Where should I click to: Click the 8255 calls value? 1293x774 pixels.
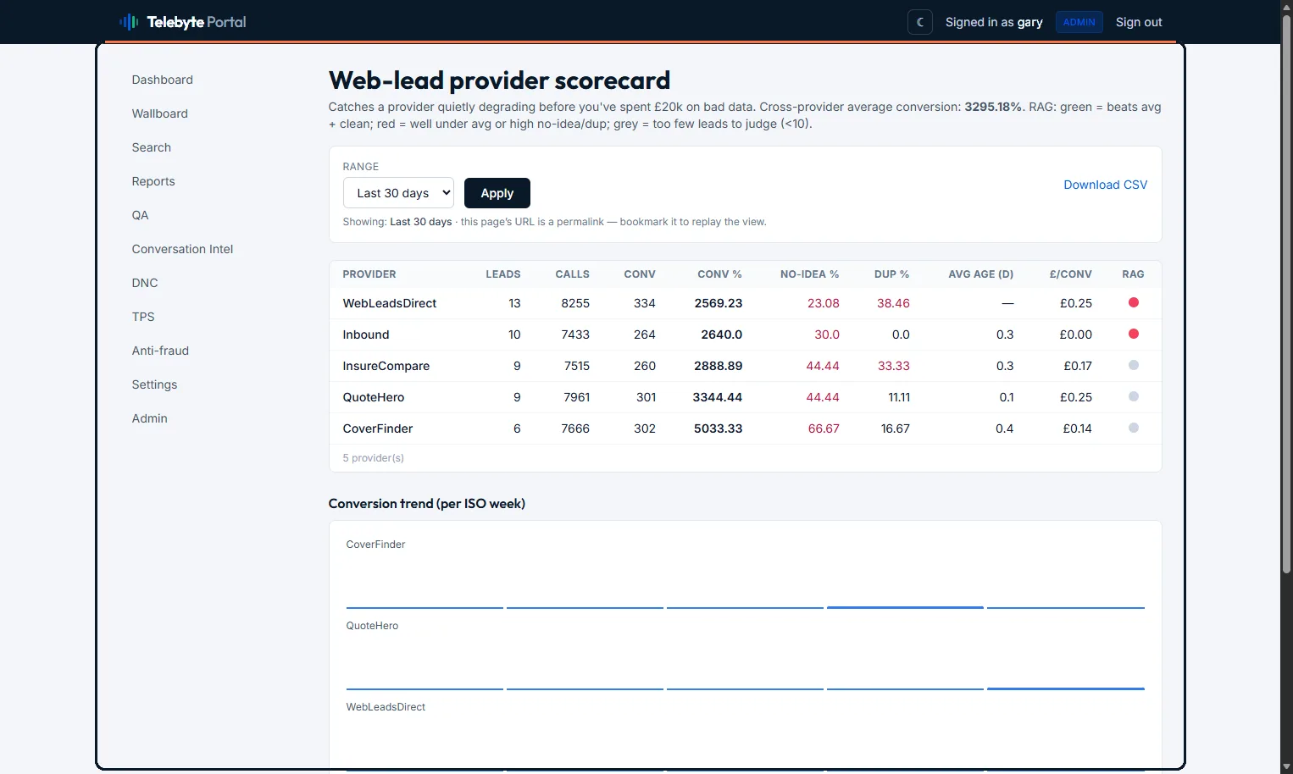click(x=575, y=303)
